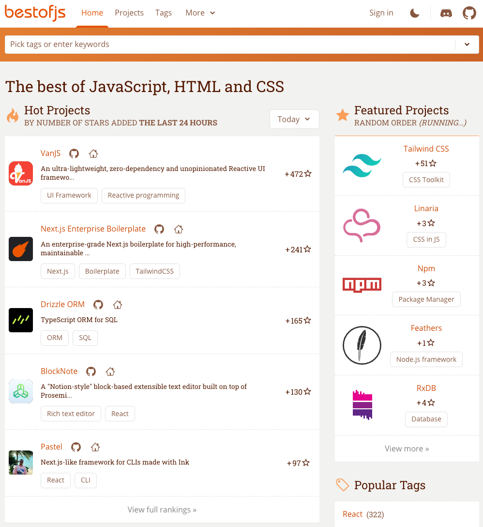The image size is (483, 527).
Task: Expand the More menu in navigation
Action: [x=200, y=13]
